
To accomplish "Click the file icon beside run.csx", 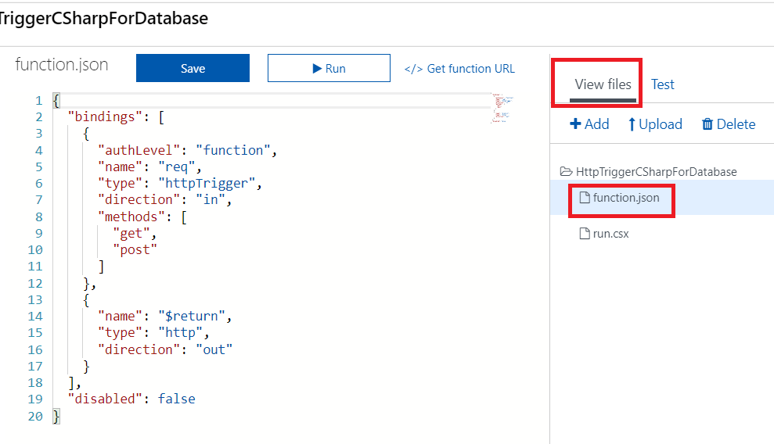I will tap(585, 234).
